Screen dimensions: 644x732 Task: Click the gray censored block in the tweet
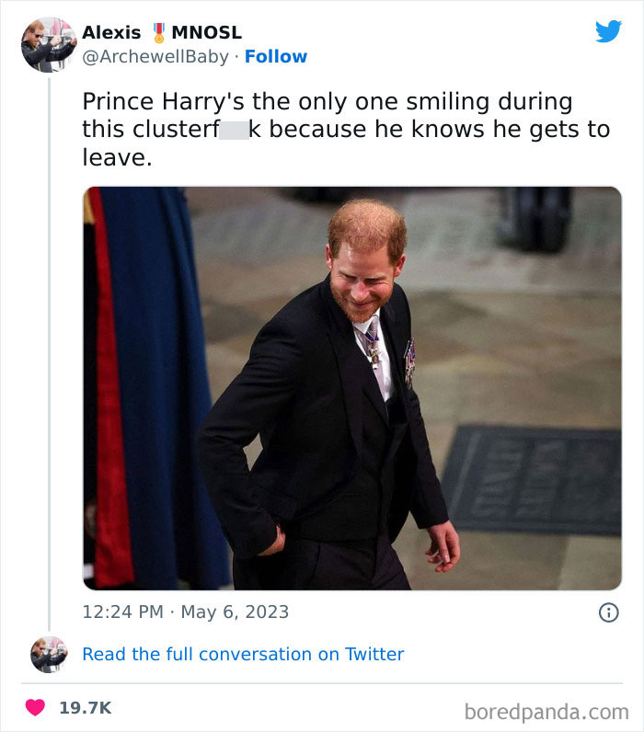click(234, 130)
